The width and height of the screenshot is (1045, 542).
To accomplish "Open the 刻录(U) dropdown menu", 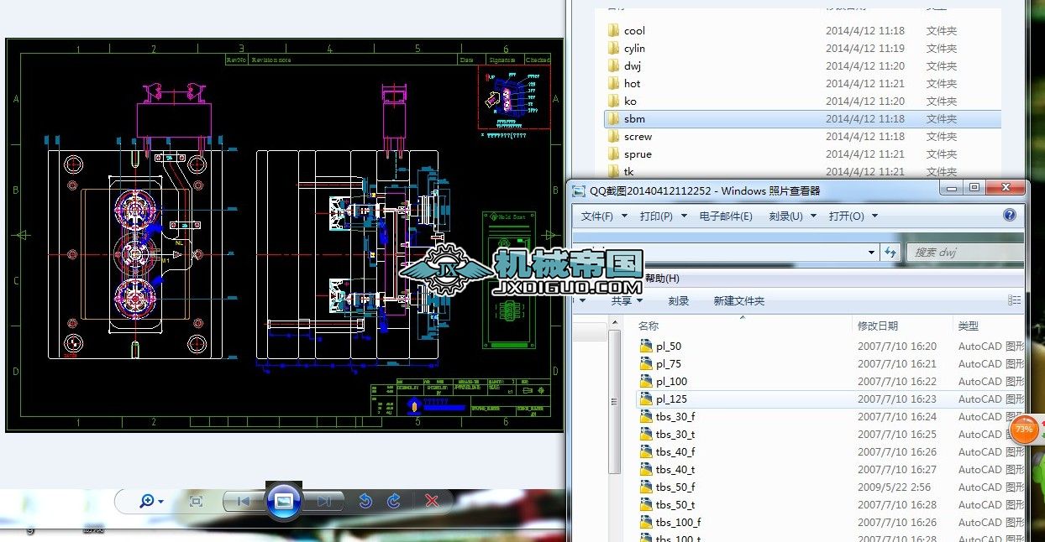I will coord(791,216).
